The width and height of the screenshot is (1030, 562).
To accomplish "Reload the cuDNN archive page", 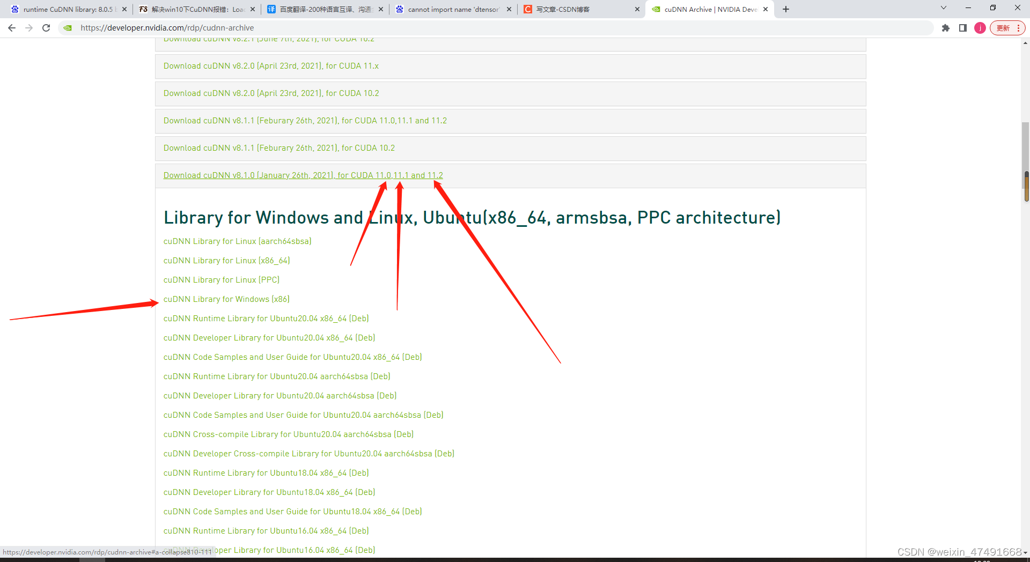I will pos(46,28).
